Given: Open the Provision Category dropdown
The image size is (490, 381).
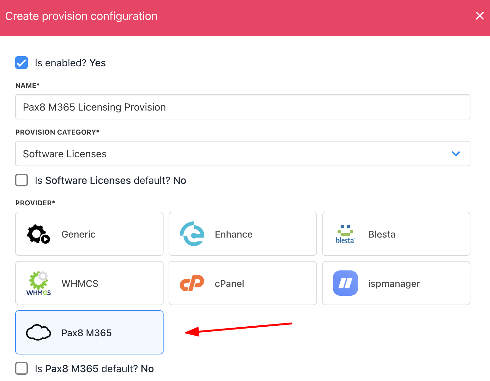Looking at the screenshot, I should [x=242, y=154].
